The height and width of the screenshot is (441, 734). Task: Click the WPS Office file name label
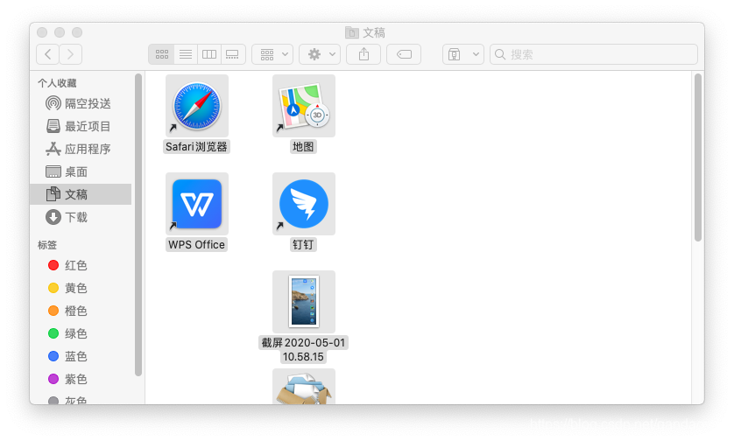coord(196,245)
